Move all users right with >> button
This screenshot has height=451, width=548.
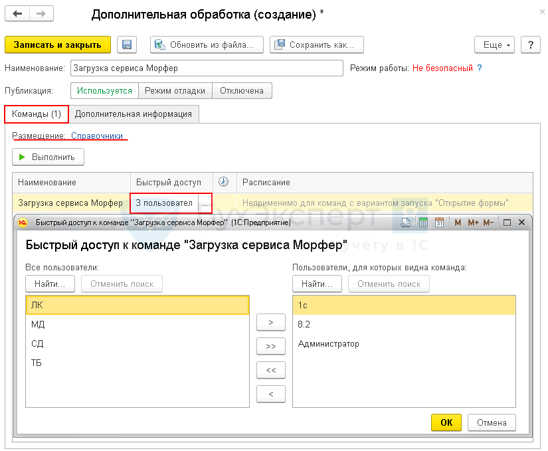click(270, 346)
